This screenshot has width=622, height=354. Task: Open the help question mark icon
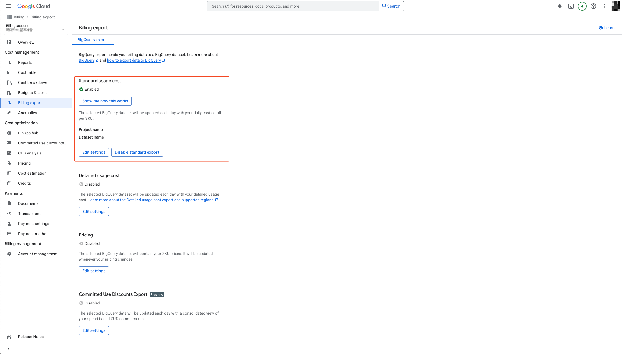(593, 6)
